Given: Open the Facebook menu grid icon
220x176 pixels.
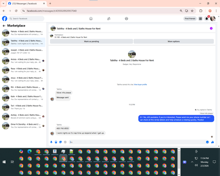Looking at the screenshot, I should click(200, 18).
